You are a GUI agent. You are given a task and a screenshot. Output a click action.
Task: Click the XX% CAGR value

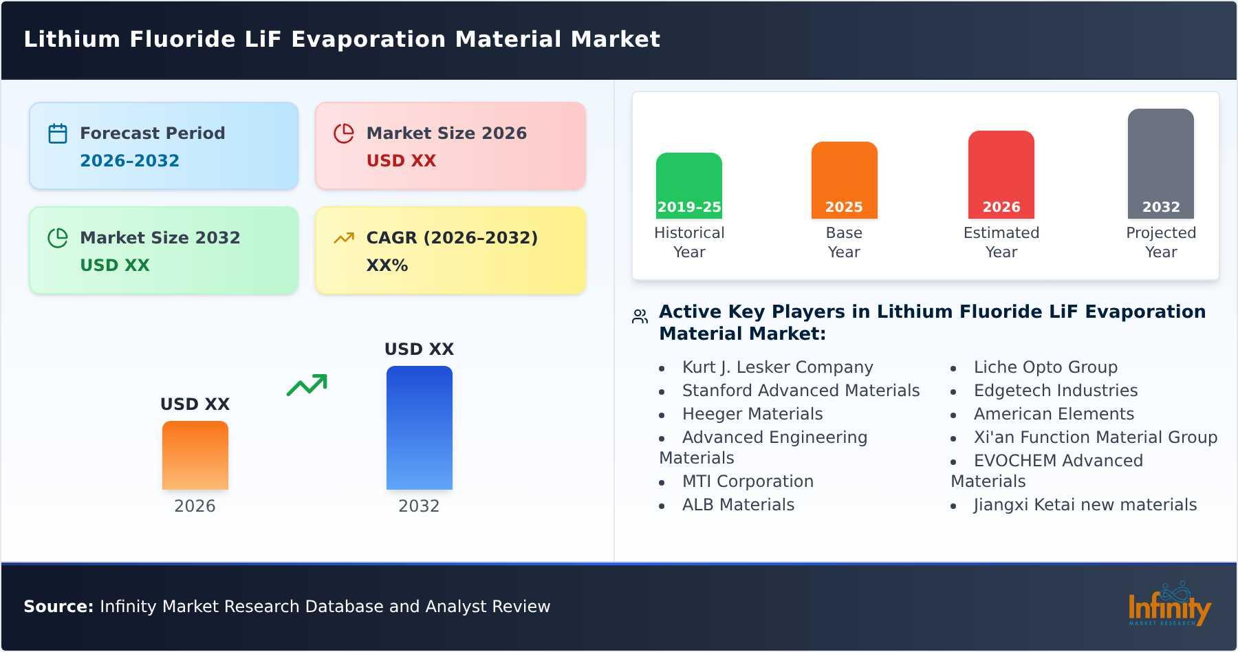click(x=387, y=265)
